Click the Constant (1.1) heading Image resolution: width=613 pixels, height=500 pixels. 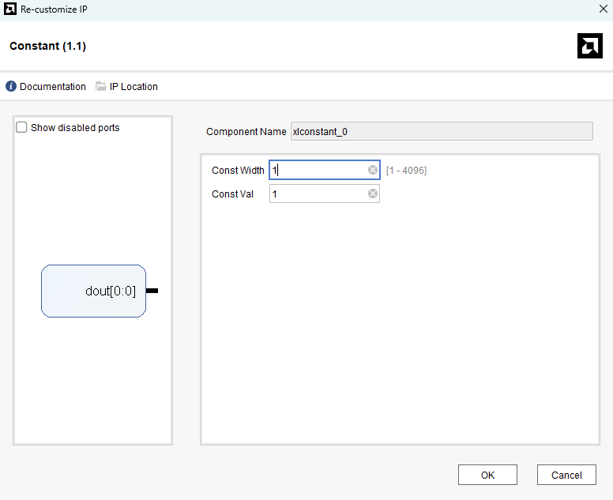[47, 46]
